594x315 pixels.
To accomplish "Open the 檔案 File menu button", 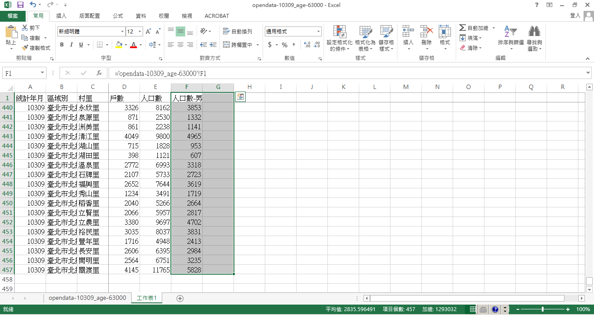I will point(13,16).
